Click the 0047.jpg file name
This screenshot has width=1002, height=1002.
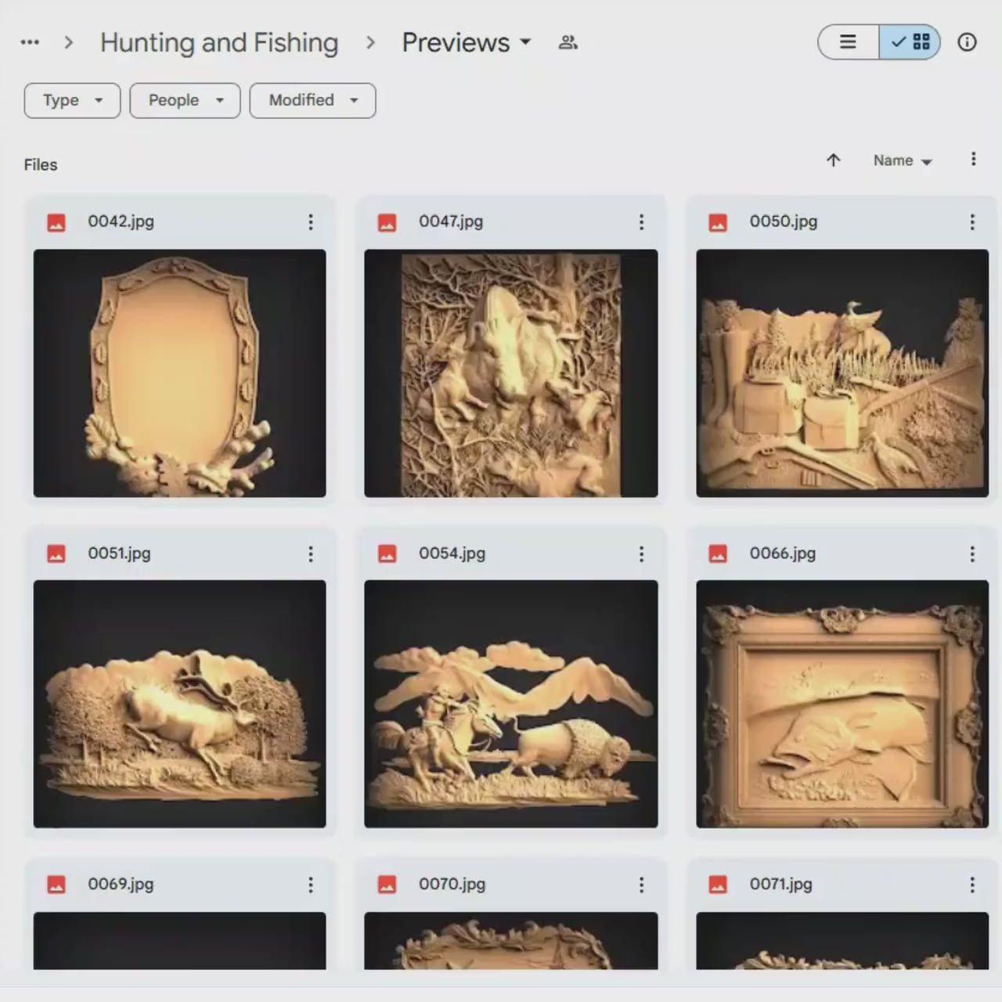point(451,222)
